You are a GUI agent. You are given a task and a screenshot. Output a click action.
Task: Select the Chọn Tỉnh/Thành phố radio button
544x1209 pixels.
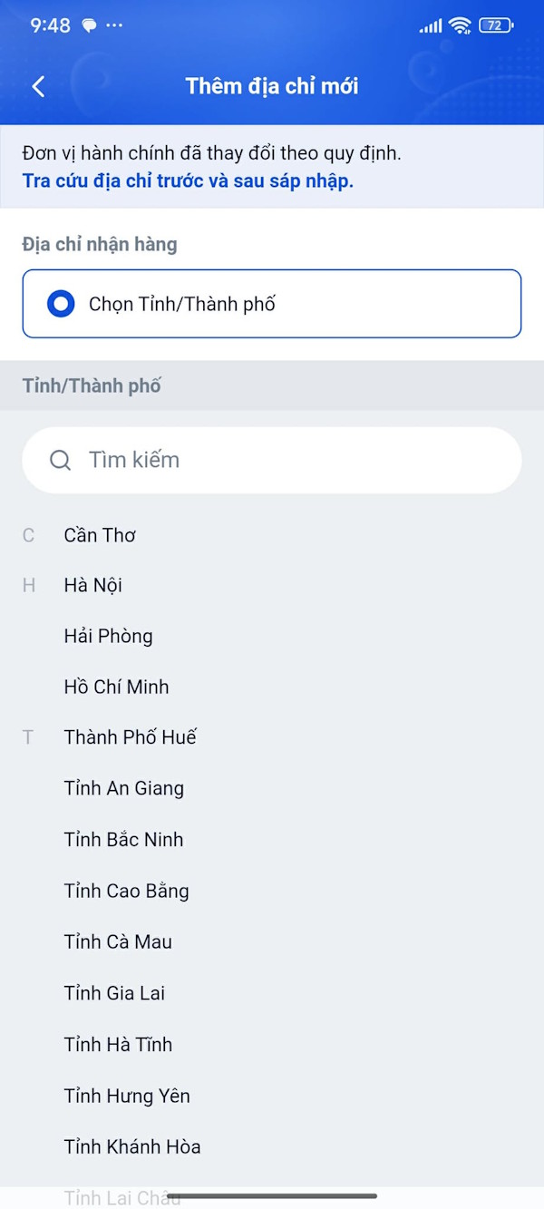[60, 304]
